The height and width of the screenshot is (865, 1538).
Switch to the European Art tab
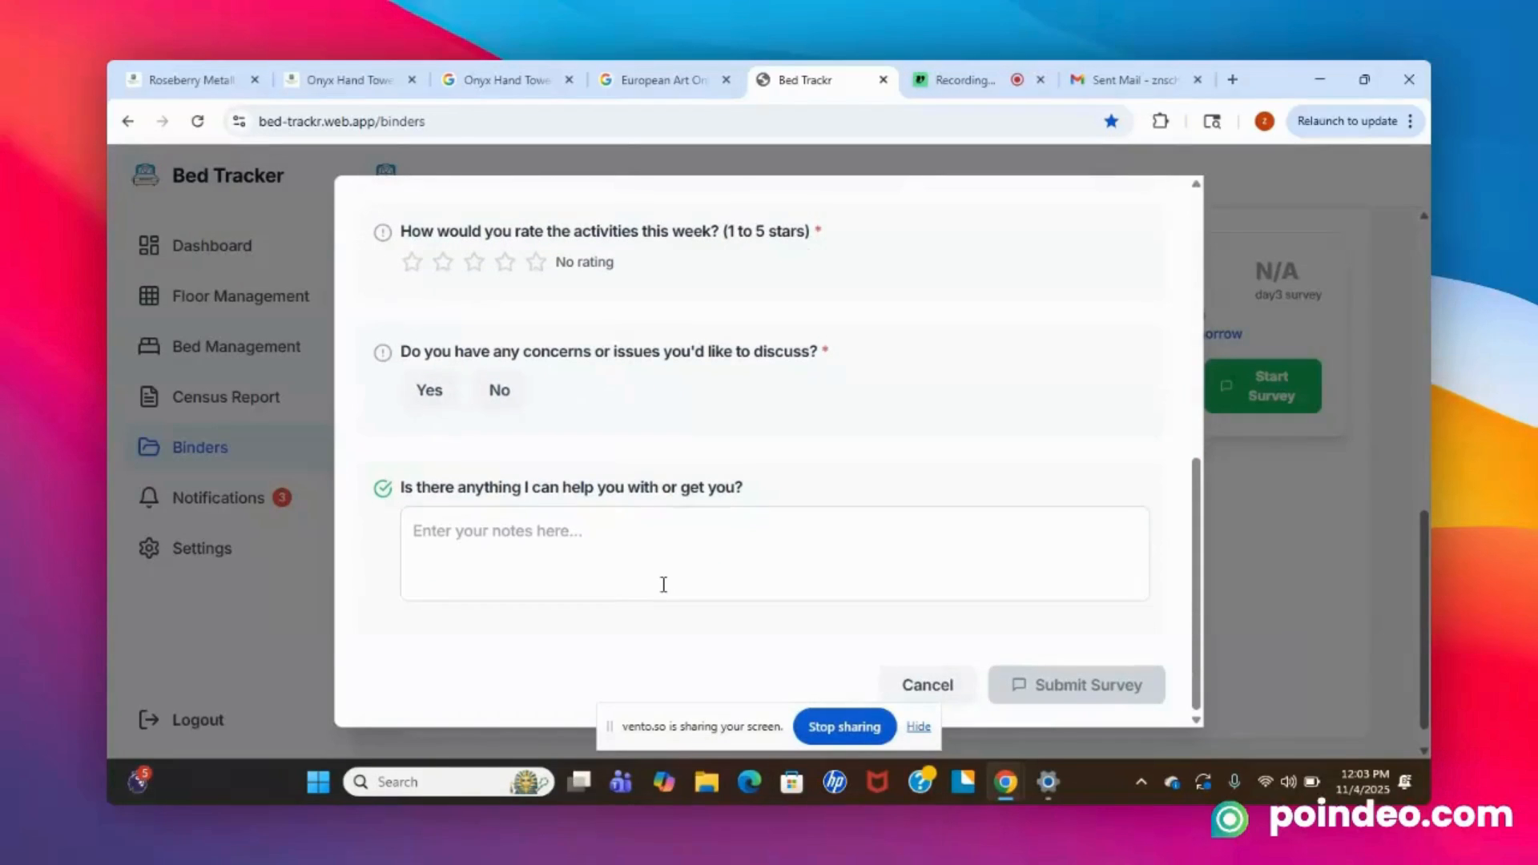(661, 80)
